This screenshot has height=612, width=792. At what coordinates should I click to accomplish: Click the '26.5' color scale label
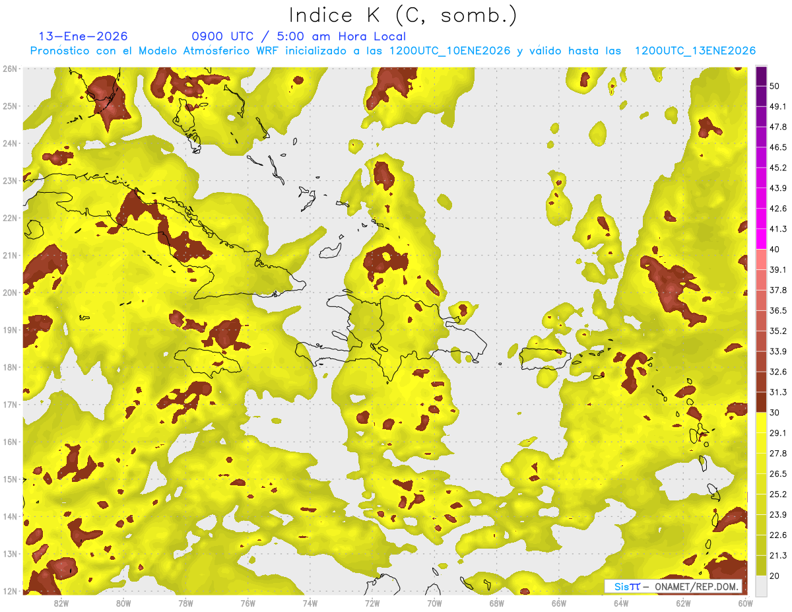[777, 473]
